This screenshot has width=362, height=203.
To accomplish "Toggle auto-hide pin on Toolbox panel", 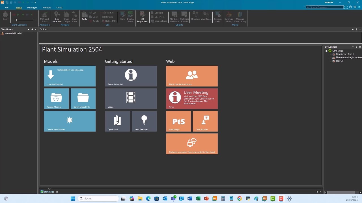I will 356,29.
